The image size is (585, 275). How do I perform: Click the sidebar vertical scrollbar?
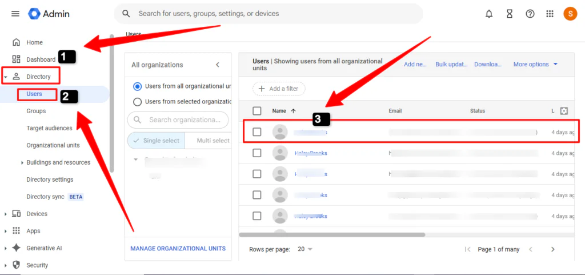tap(111, 102)
